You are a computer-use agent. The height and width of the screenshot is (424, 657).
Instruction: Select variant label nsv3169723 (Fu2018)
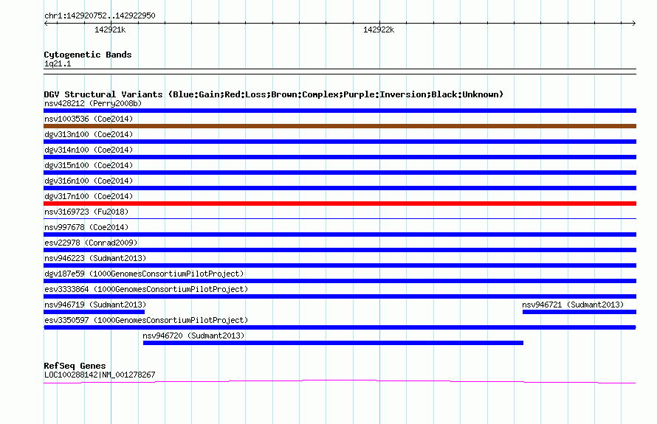tap(86, 212)
